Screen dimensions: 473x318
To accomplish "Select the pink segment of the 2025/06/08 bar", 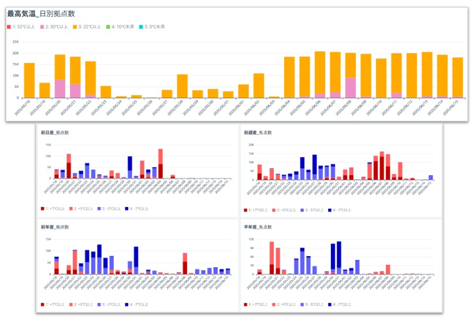I will (350, 88).
